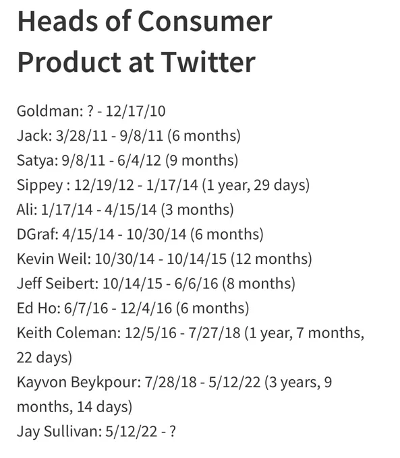The width and height of the screenshot is (400, 458).
Task: Click the date 5/12/22 in last line
Action: click(x=132, y=432)
